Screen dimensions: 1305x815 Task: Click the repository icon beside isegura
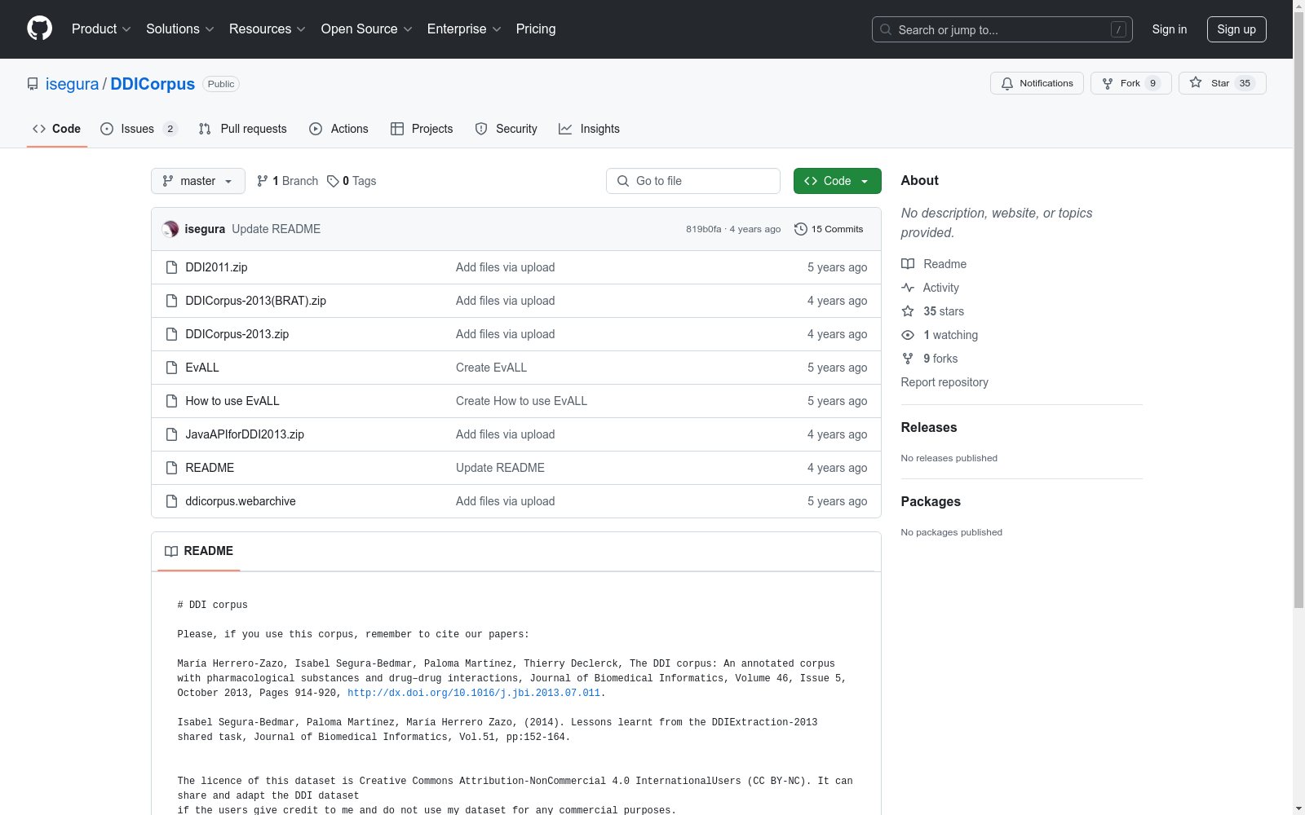33,84
